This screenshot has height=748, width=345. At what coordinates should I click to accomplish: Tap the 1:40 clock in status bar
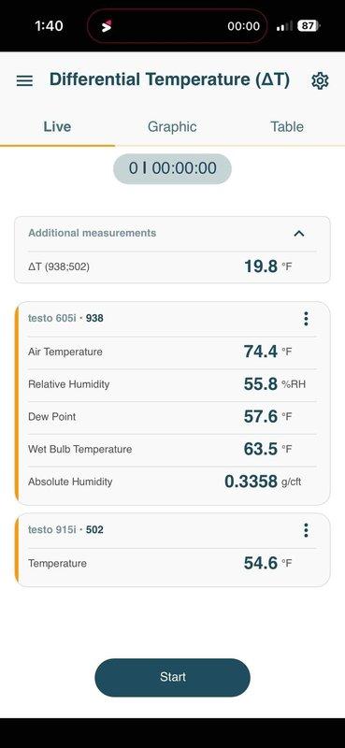tap(49, 26)
